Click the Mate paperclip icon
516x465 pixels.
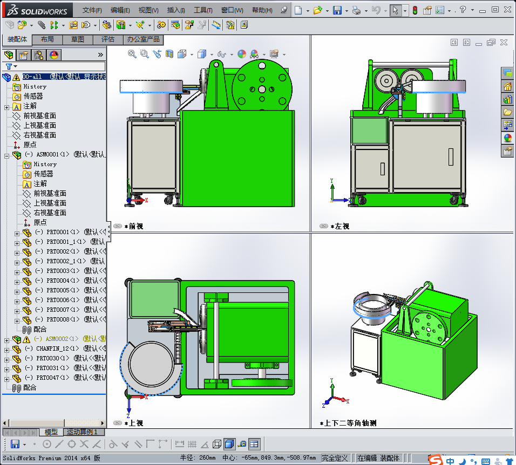click(x=42, y=25)
